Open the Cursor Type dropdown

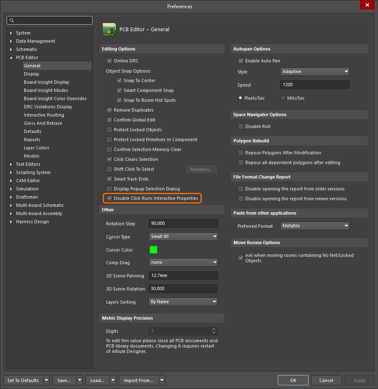click(183, 237)
